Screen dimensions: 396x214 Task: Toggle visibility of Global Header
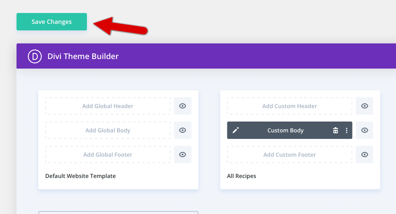point(183,106)
